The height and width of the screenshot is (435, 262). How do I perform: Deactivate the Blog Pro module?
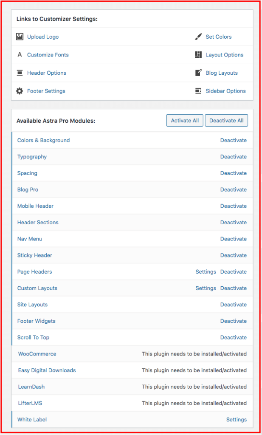point(234,189)
